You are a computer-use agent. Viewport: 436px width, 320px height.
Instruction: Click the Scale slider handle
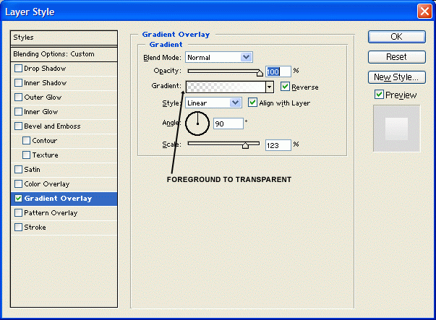245,146
